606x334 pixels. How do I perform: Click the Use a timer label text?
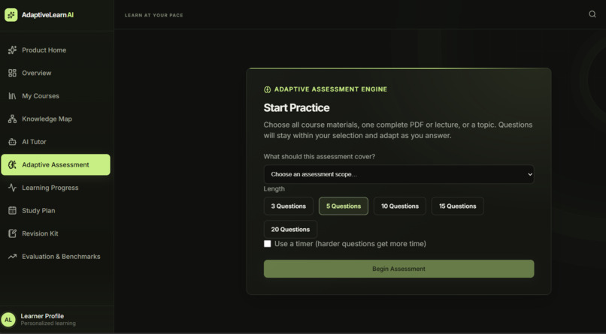[350, 244]
